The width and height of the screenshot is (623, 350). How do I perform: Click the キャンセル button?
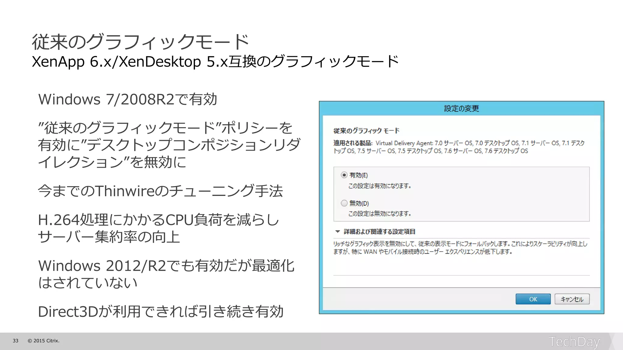572,299
